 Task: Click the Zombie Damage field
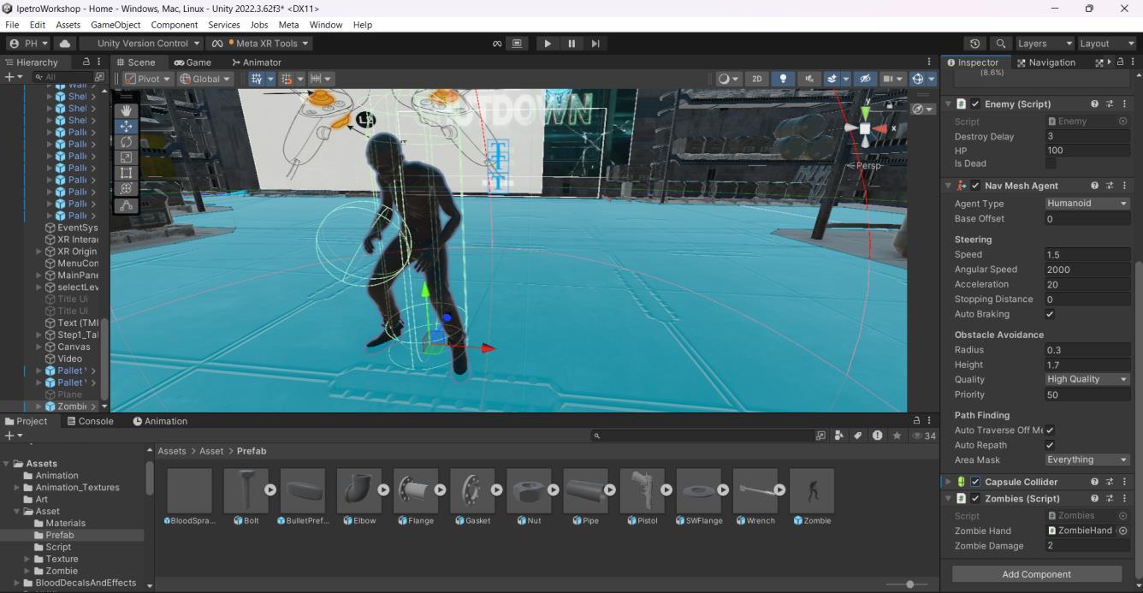point(1087,545)
